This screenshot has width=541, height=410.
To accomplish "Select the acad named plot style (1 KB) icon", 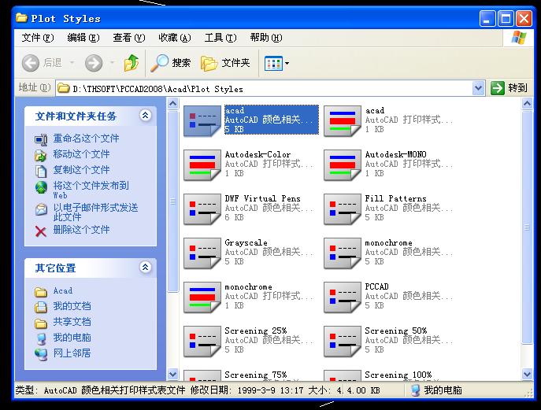I will point(343,121).
